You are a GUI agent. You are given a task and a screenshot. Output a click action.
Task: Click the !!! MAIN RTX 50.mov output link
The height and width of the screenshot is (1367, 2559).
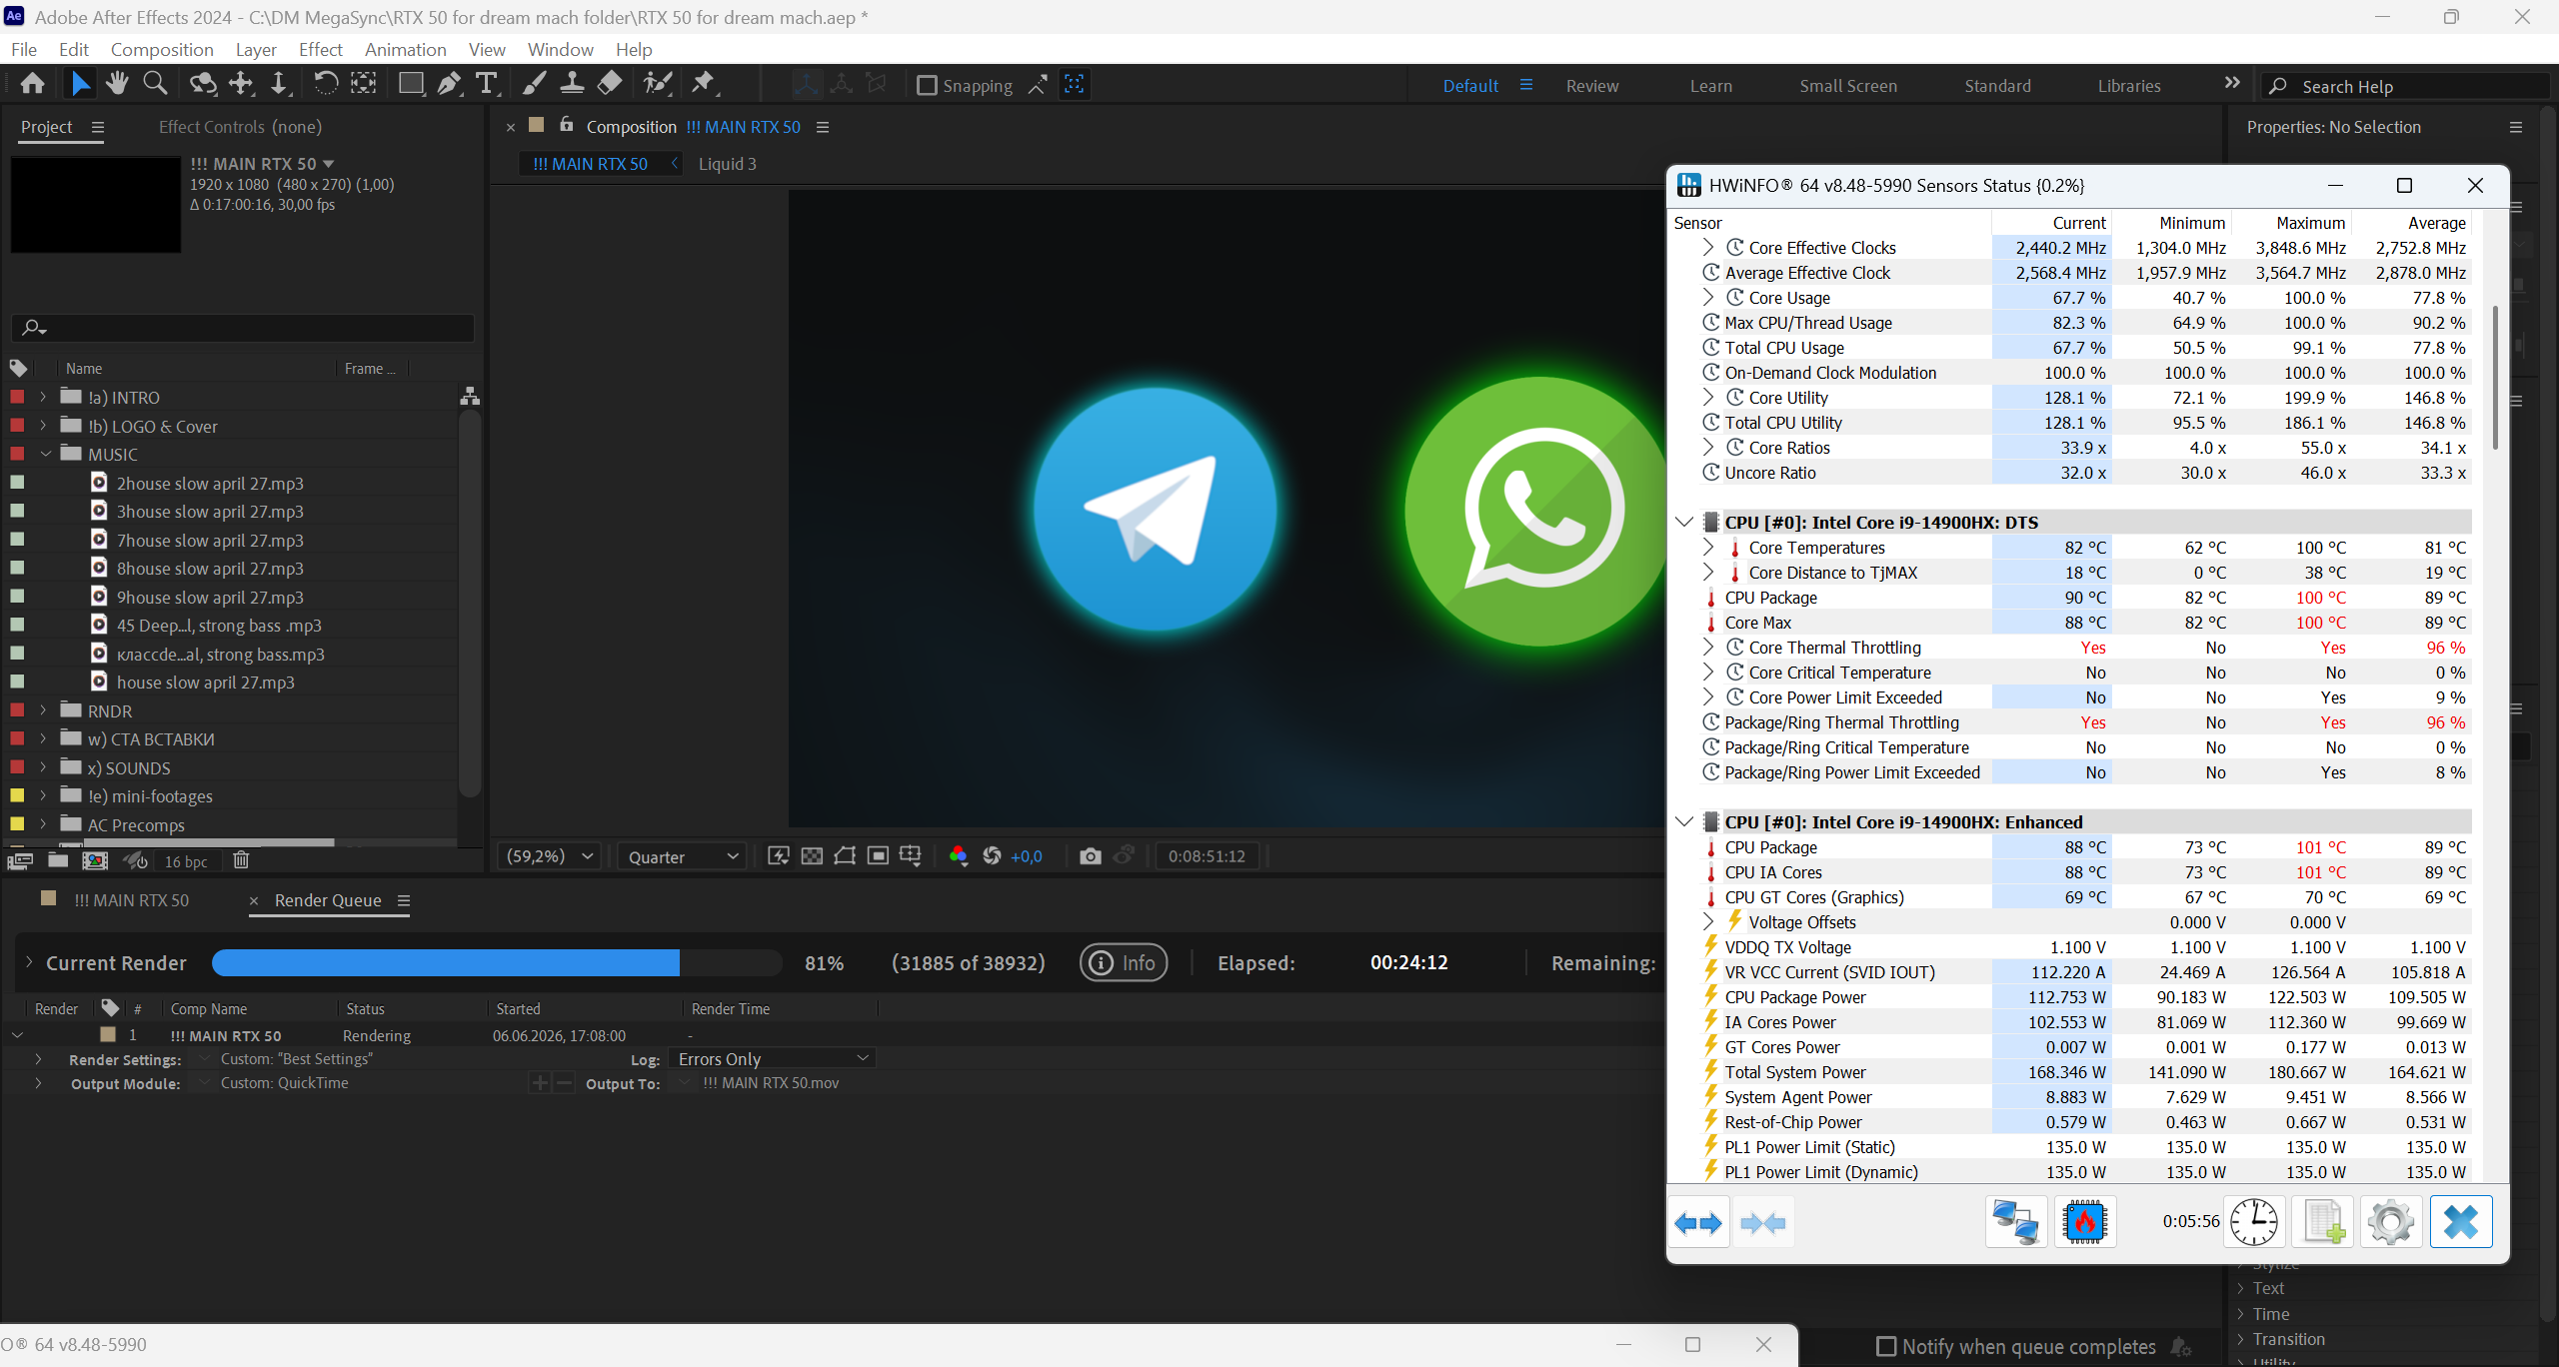tap(771, 1083)
